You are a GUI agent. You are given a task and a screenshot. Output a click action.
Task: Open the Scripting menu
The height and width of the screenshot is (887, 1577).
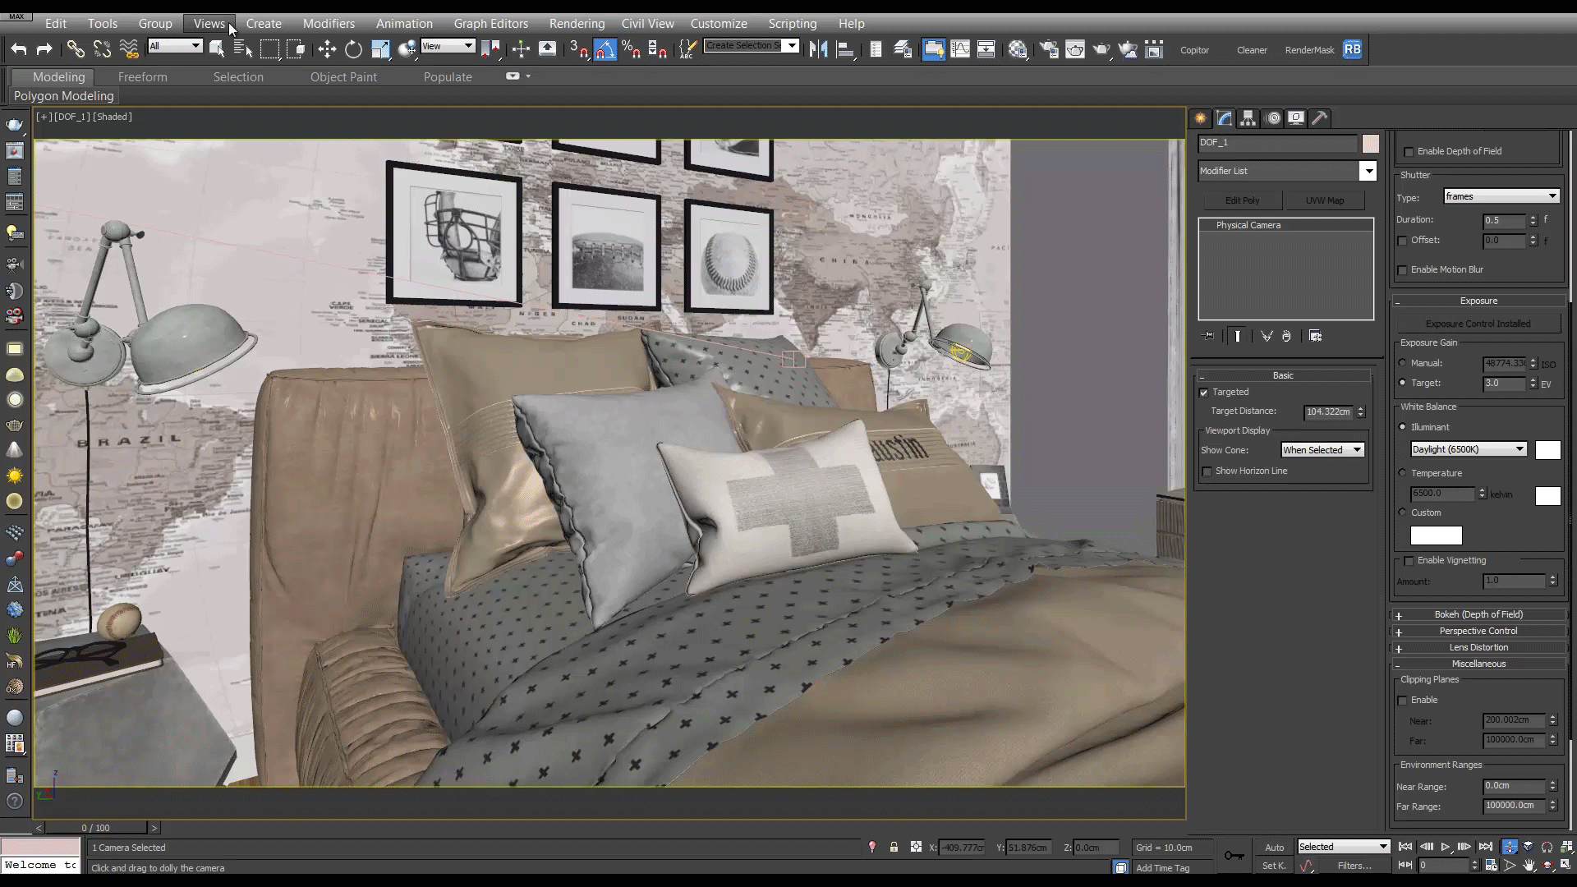tap(792, 24)
